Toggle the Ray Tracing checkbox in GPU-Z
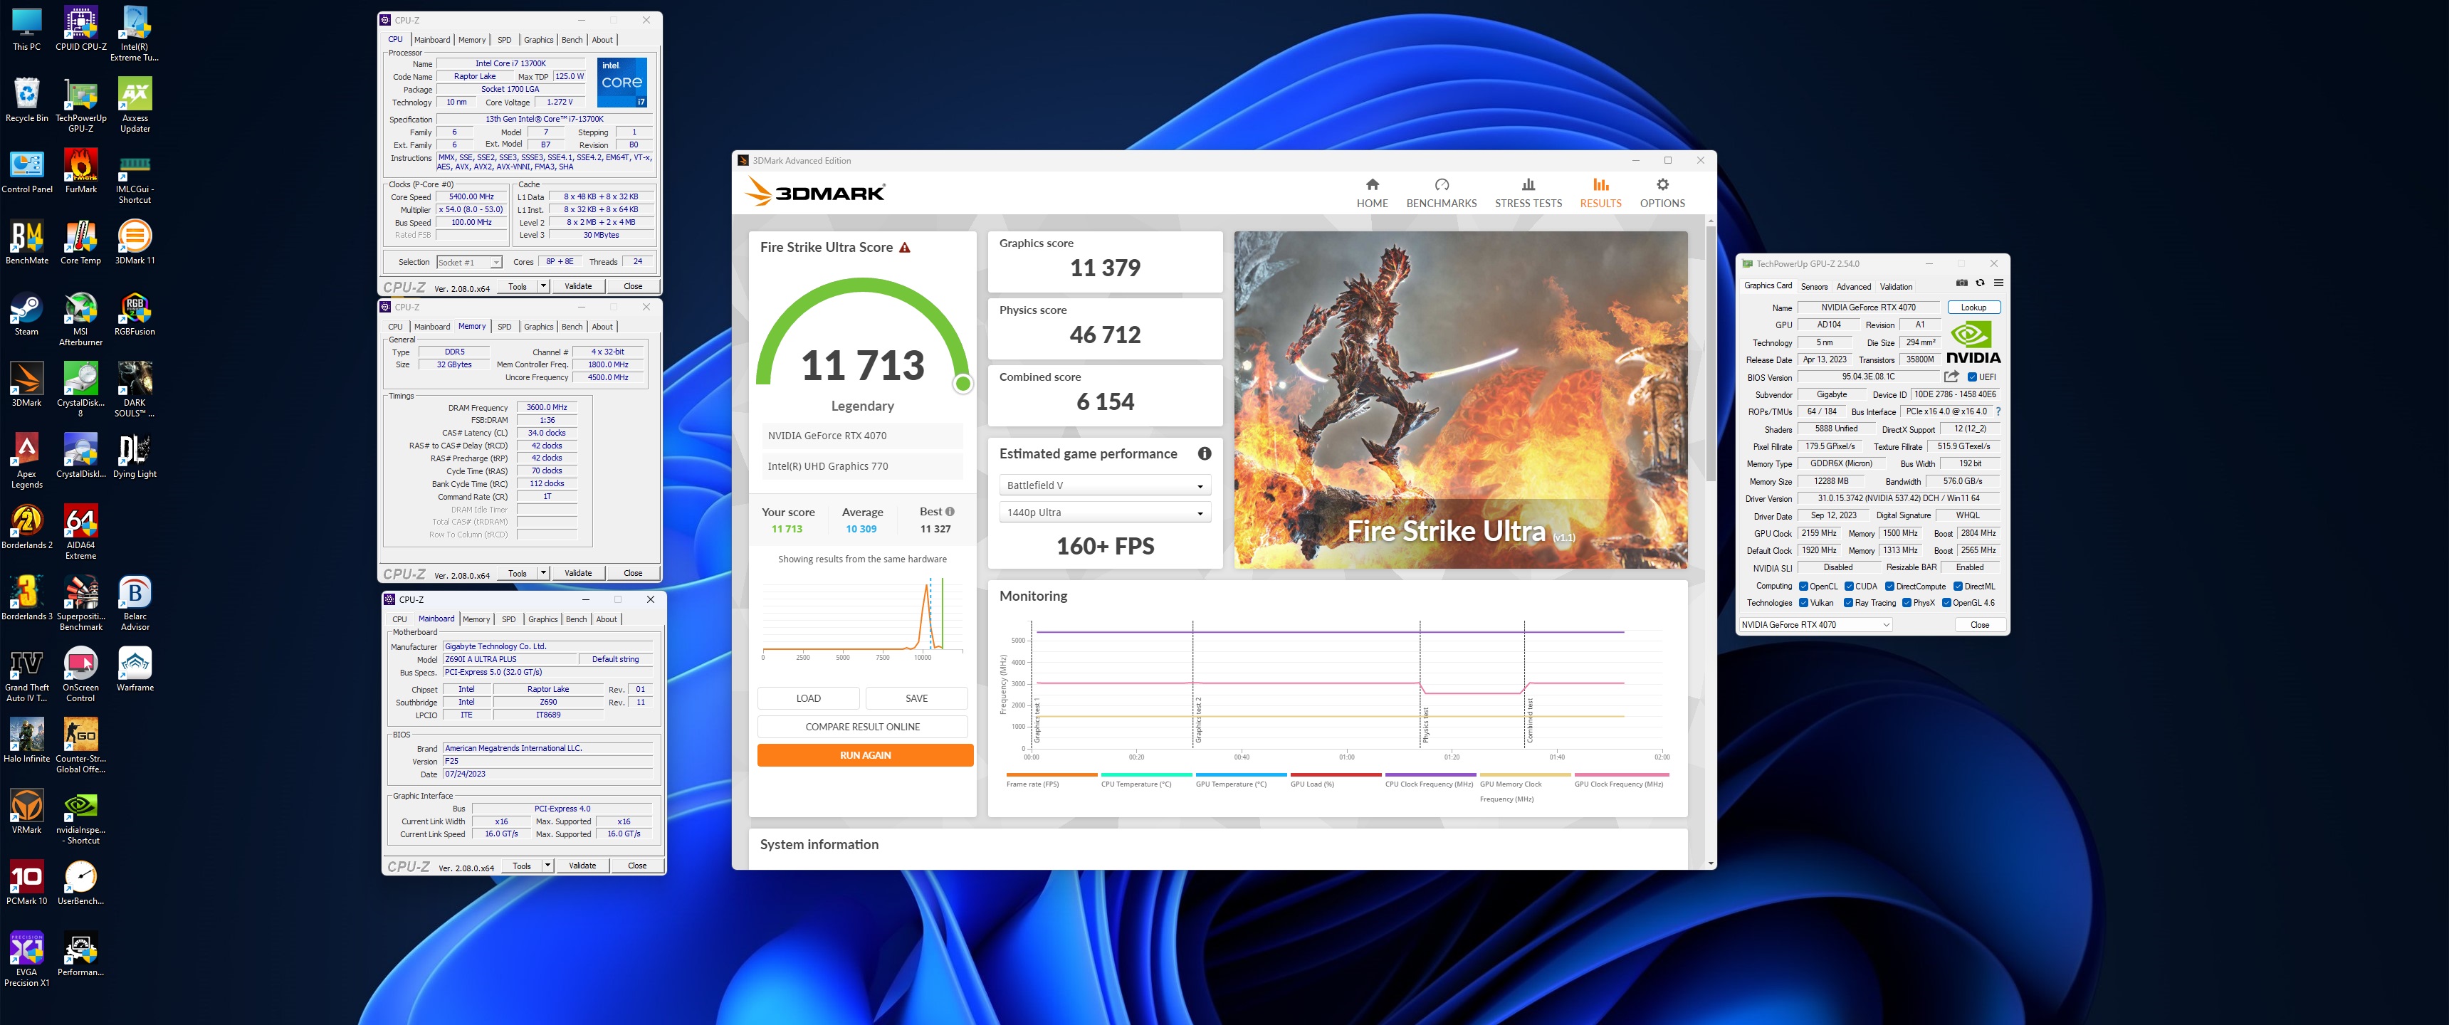Viewport: 2449px width, 1025px height. (x=1848, y=603)
